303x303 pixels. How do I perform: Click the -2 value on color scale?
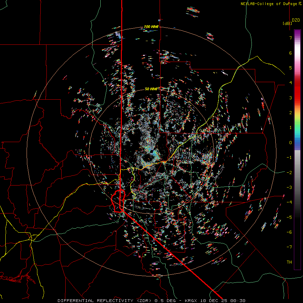tap(289, 173)
